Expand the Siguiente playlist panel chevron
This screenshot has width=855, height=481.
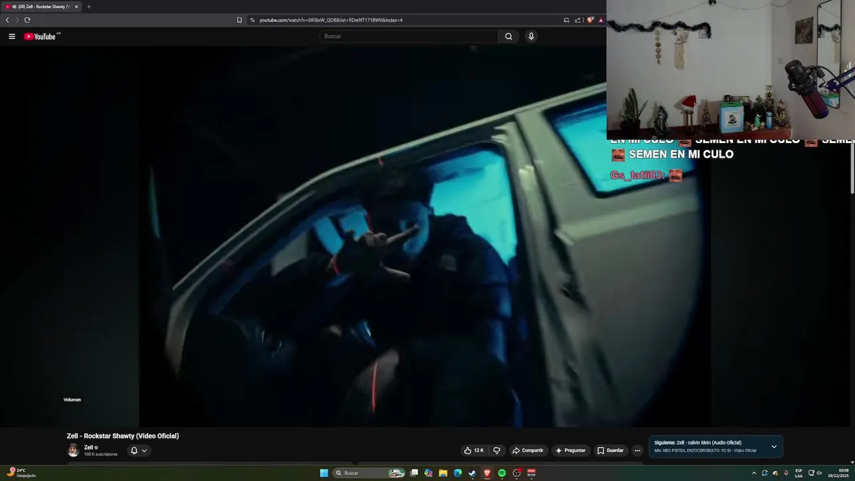tap(774, 447)
